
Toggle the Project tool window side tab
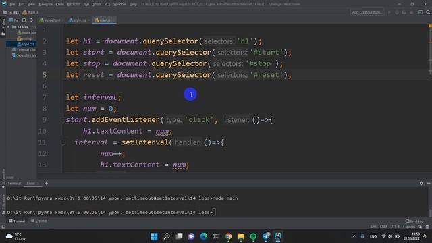3,27
